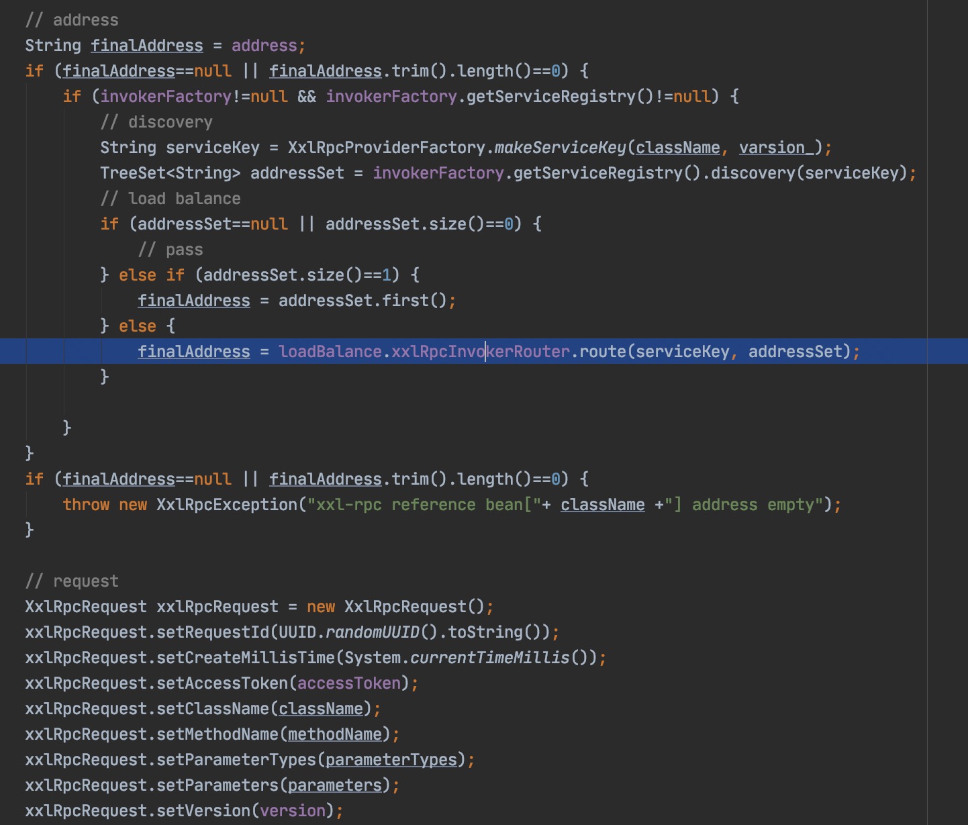The height and width of the screenshot is (825, 968).
Task: Place cursor on the makeServiceKey method call
Action: click(x=560, y=148)
